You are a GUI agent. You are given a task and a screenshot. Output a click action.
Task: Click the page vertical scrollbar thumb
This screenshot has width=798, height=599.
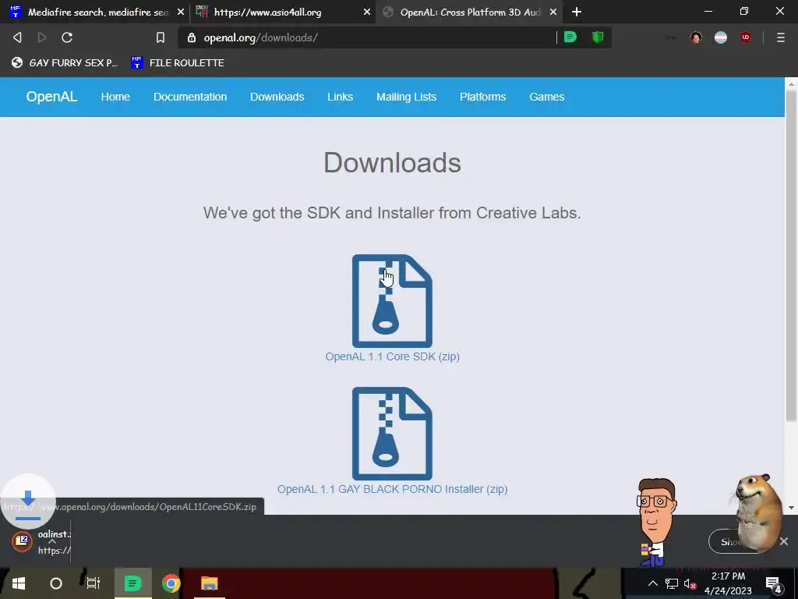click(791, 255)
